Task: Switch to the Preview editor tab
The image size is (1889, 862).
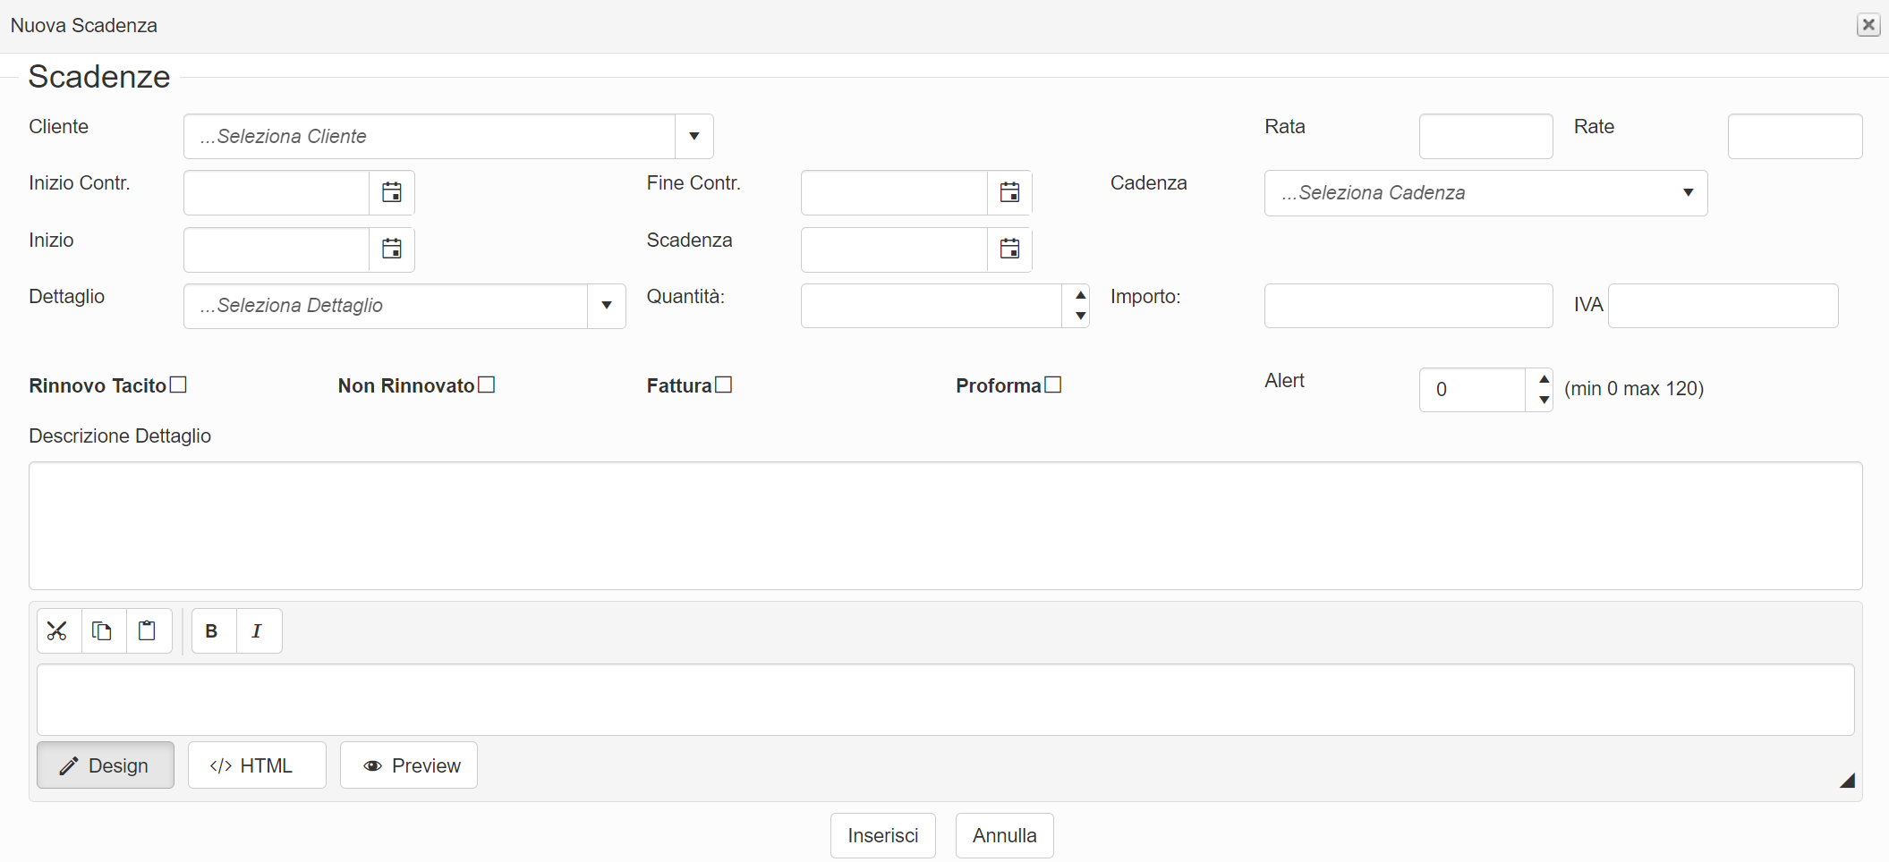Action: [x=409, y=765]
